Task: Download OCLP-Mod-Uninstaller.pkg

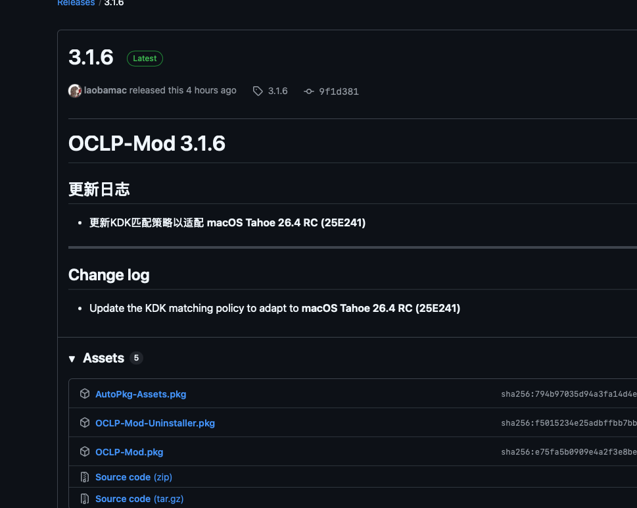Action: [155, 423]
